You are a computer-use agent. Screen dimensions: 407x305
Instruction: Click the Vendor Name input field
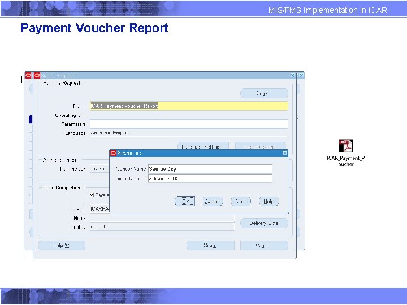click(210, 169)
